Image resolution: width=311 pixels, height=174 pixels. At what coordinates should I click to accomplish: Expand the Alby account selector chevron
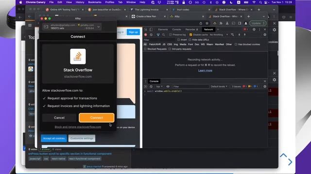click(99, 27)
